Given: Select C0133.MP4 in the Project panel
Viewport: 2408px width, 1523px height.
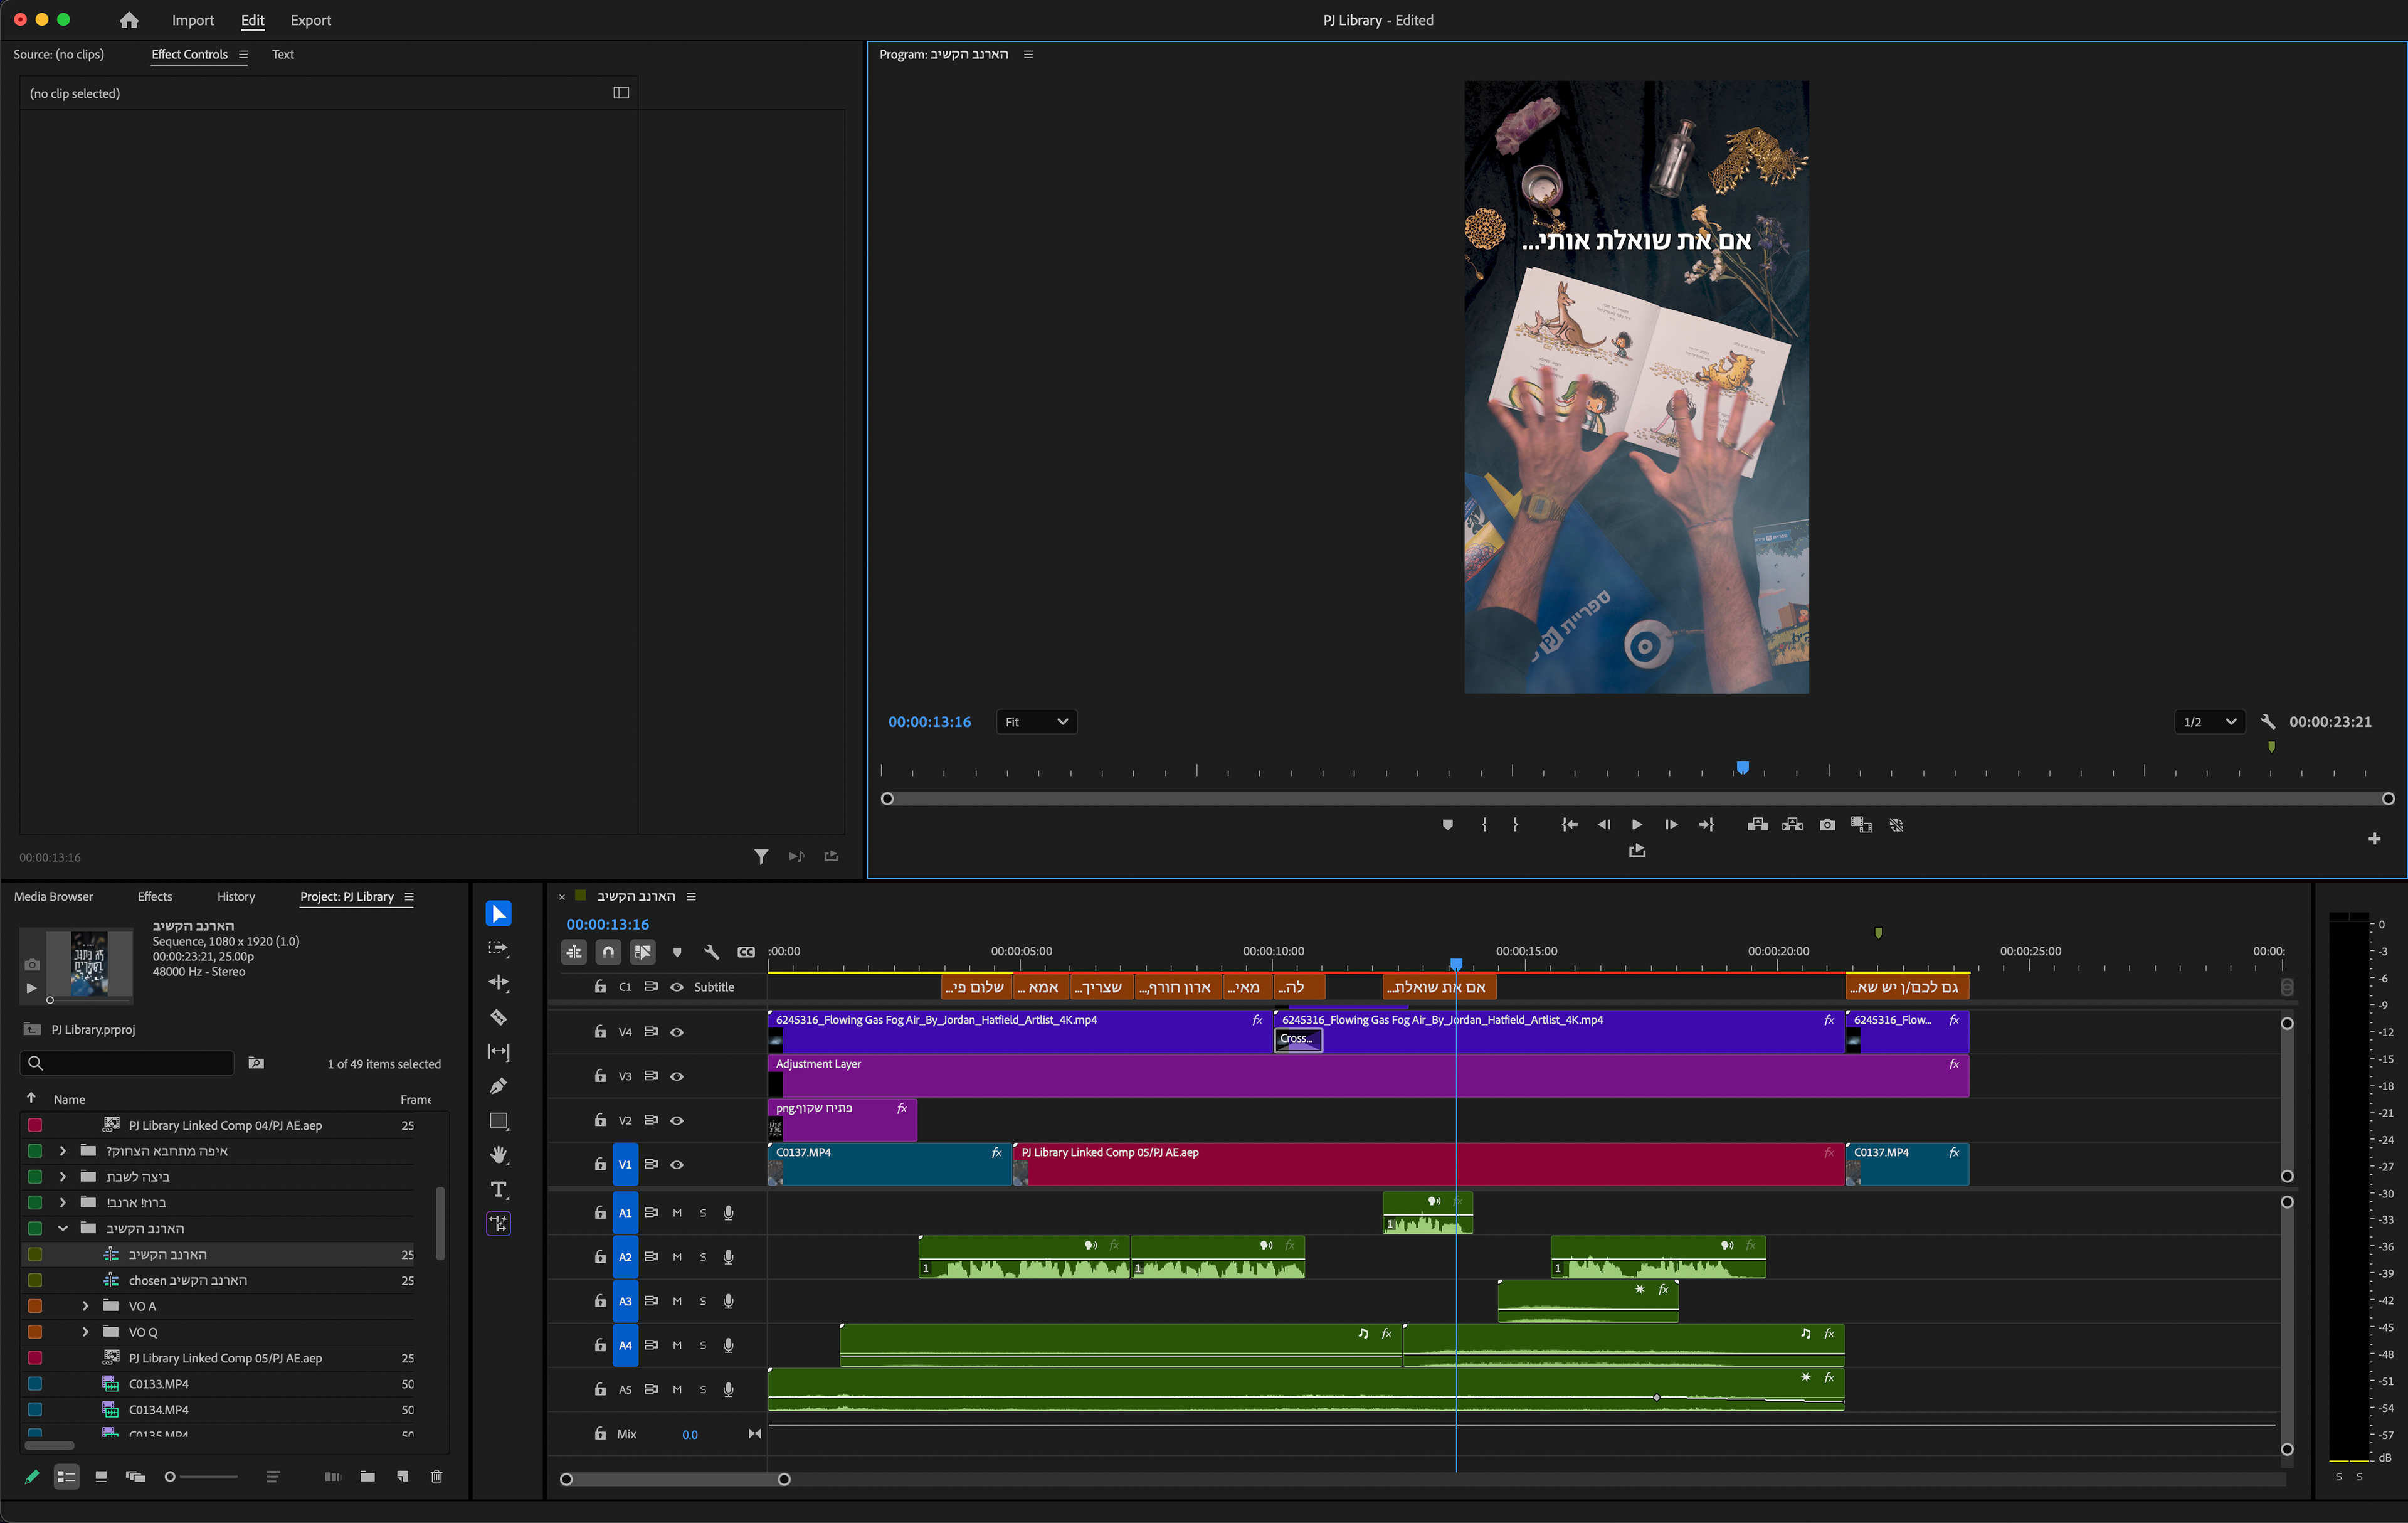Looking at the screenshot, I should [x=159, y=1384].
